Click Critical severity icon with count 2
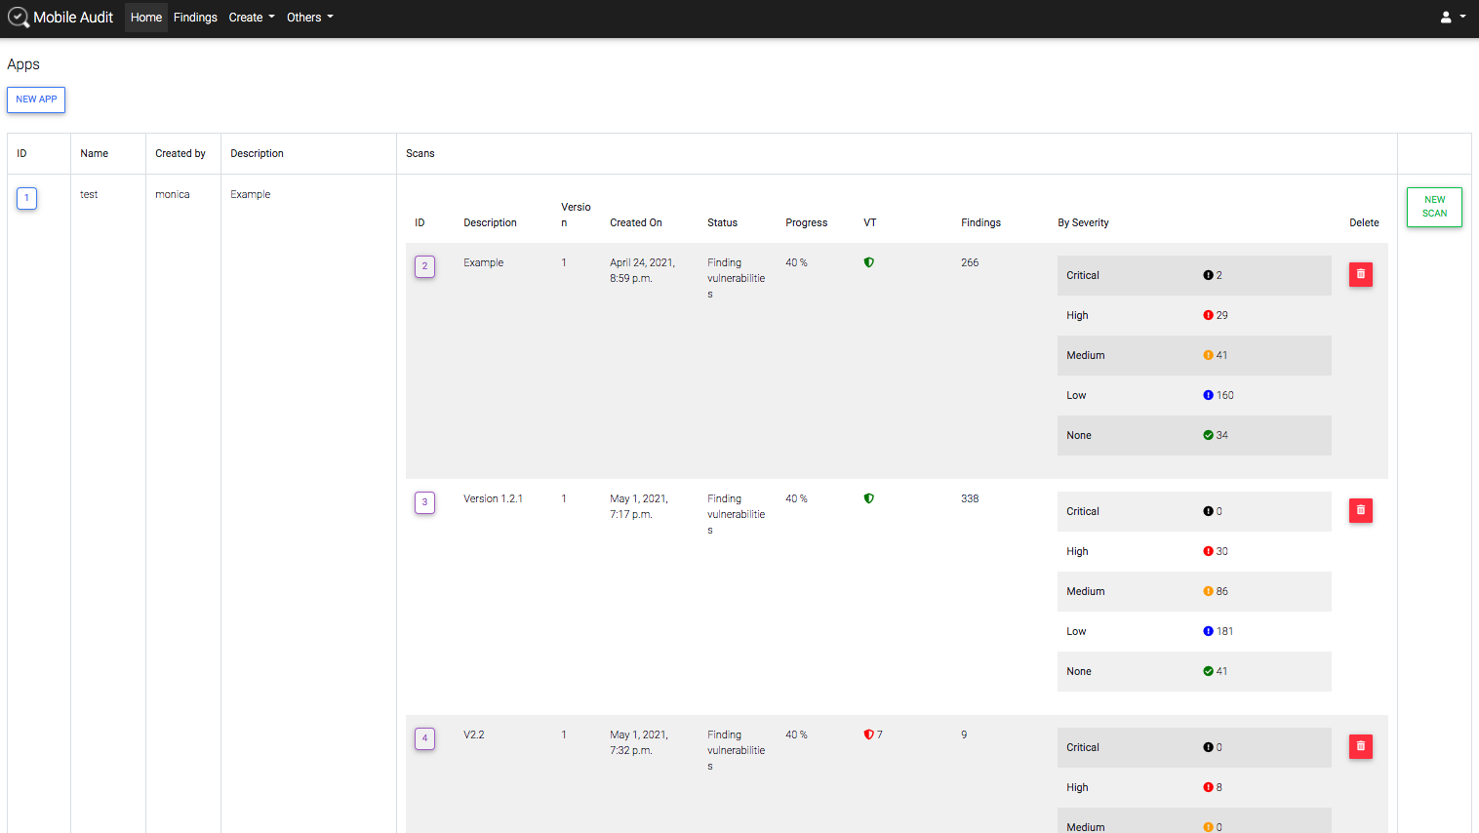Image resolution: width=1479 pixels, height=833 pixels. 1208,275
